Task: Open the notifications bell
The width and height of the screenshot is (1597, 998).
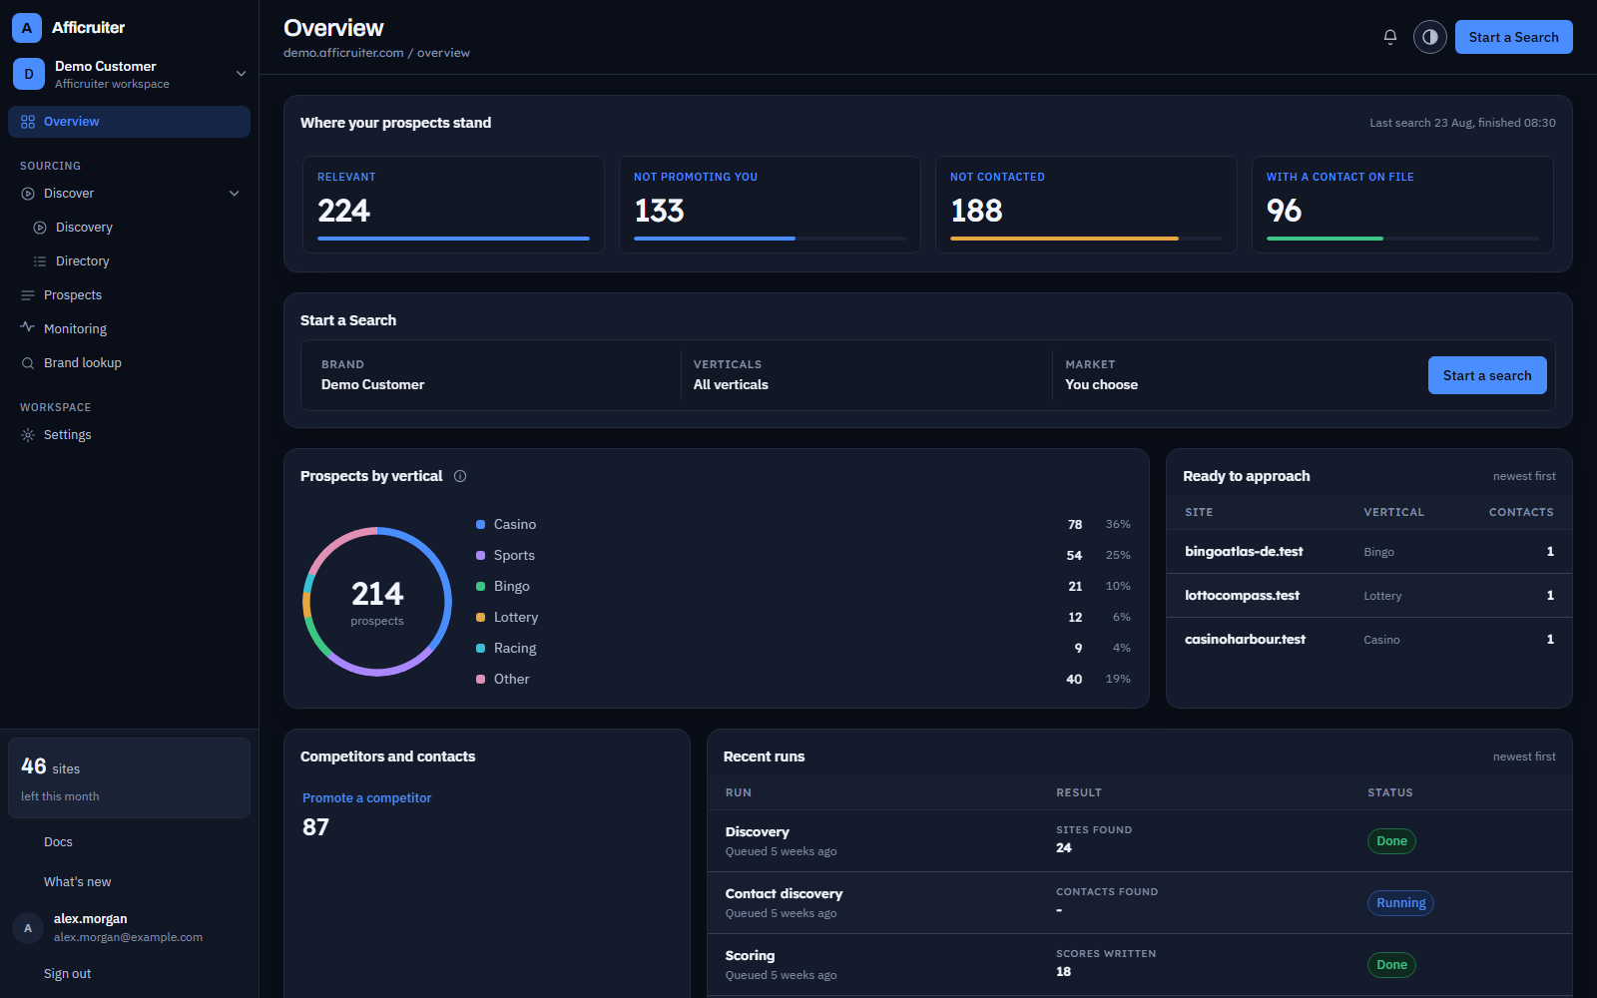Action: coord(1390,37)
